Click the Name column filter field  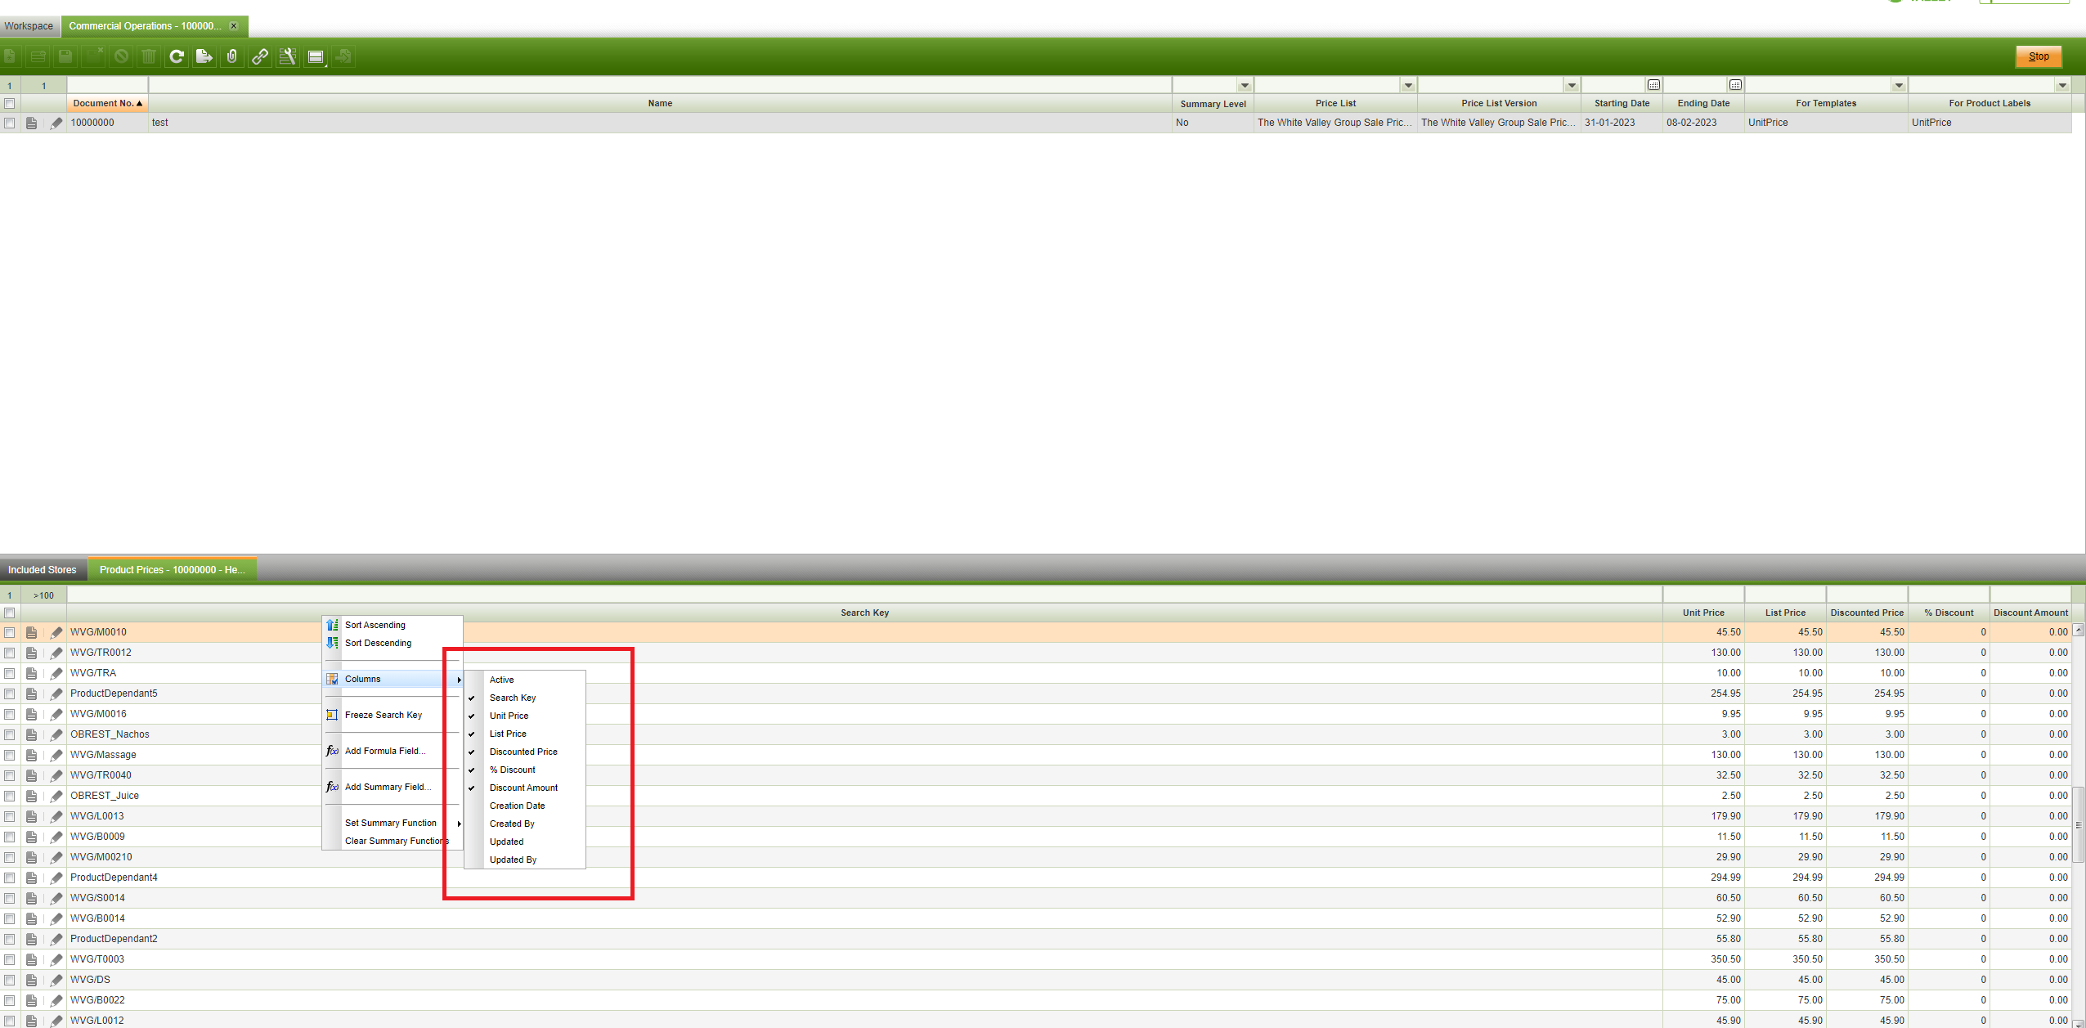point(659,85)
